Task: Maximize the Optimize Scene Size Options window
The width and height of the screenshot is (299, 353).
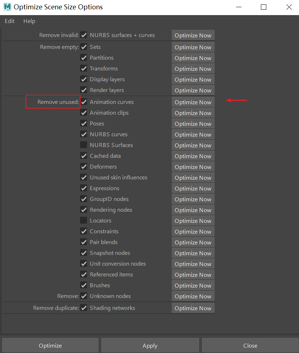Action: point(263,7)
